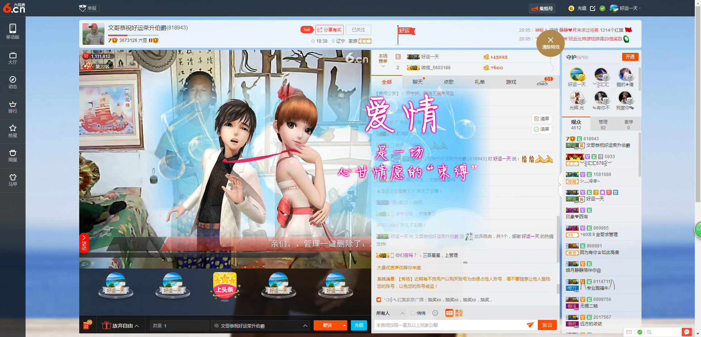This screenshot has width=701, height=337.
Task: Switch to the 聊天 tab
Action: click(x=418, y=82)
